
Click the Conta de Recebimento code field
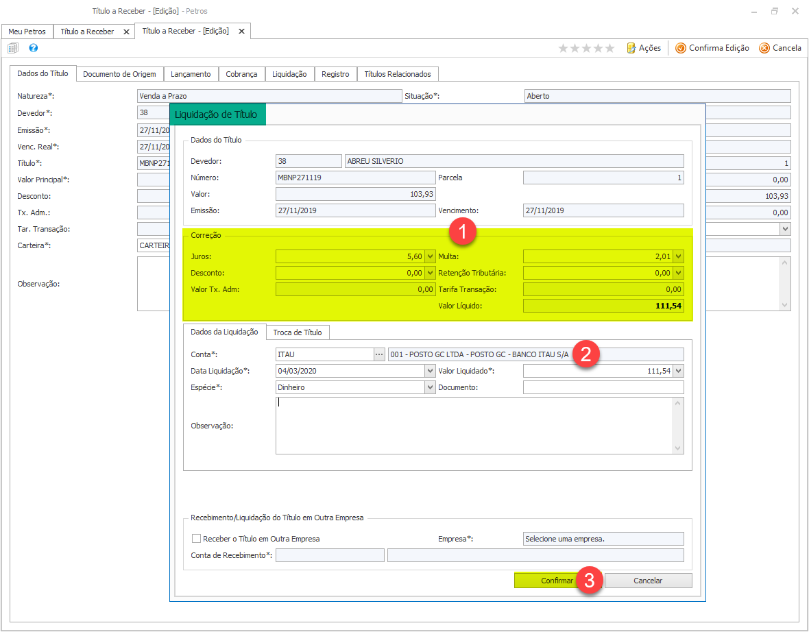pos(330,555)
